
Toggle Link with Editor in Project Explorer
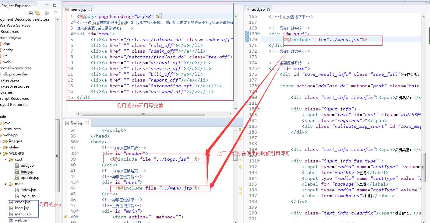37,13
